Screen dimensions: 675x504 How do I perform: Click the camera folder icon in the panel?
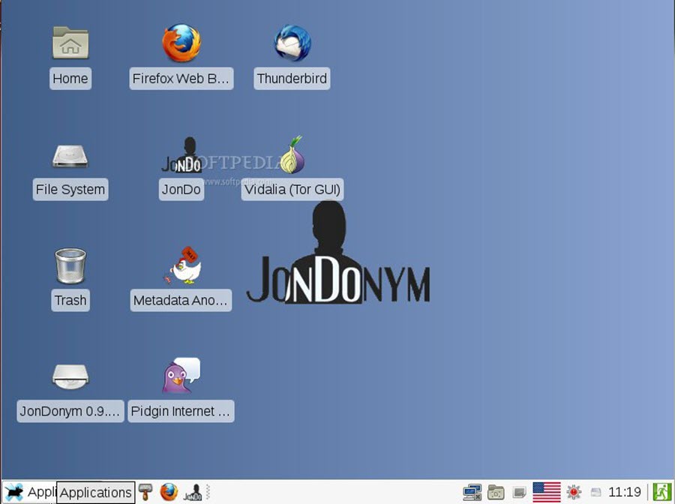pyautogui.click(x=496, y=493)
